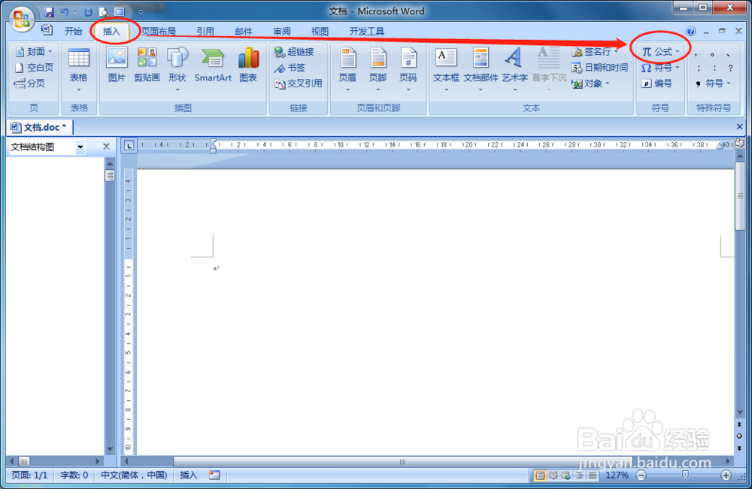
Task: Close the document map pane
Action: [x=107, y=147]
